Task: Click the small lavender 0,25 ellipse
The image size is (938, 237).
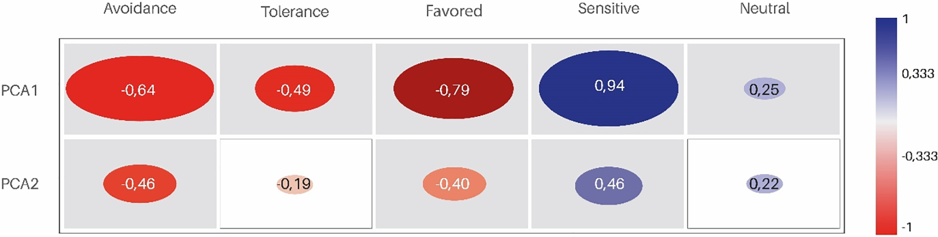Action: [x=764, y=89]
